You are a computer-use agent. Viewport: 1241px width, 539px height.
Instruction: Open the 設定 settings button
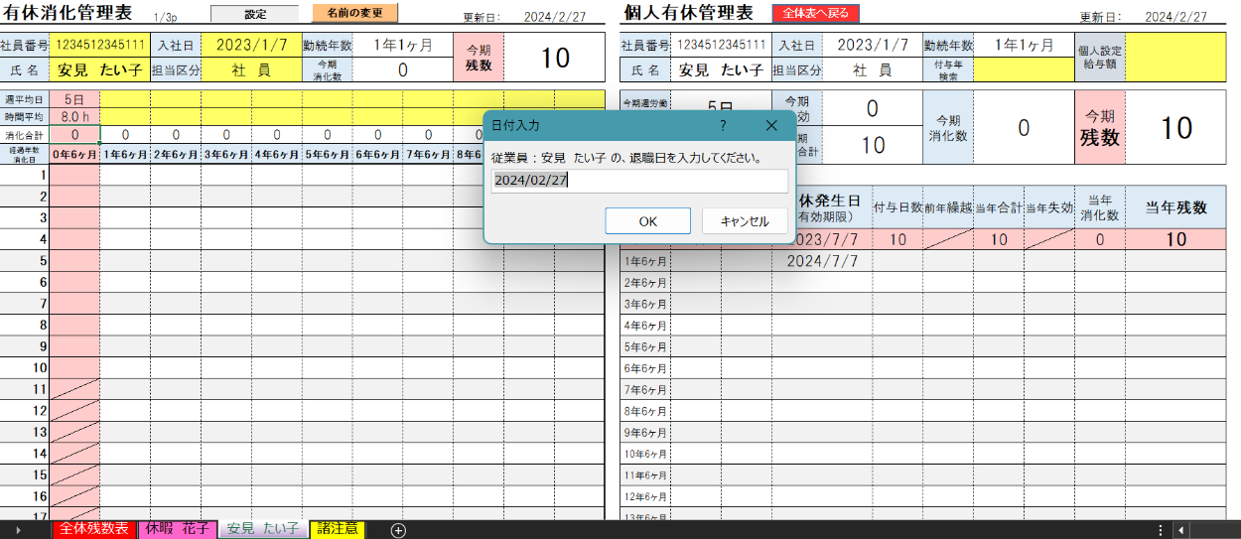tap(254, 14)
